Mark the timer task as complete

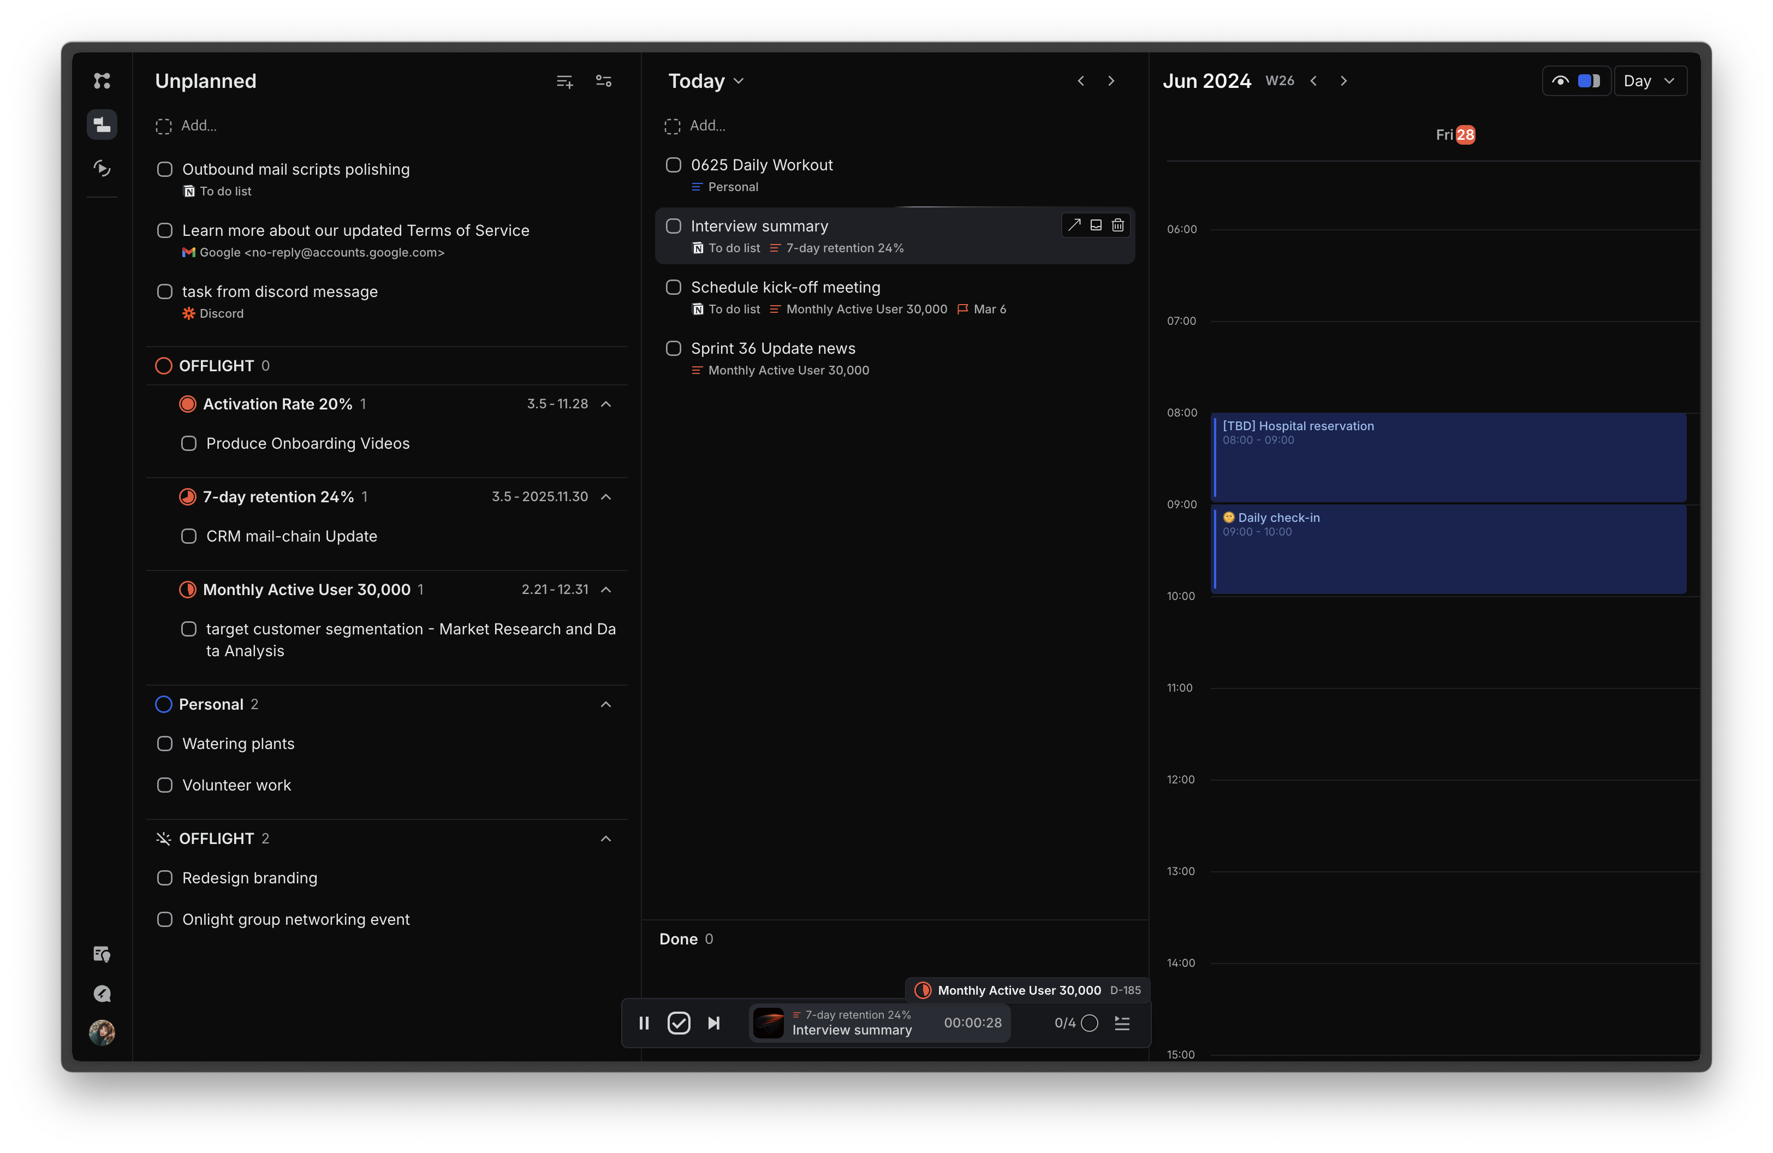pos(679,1023)
